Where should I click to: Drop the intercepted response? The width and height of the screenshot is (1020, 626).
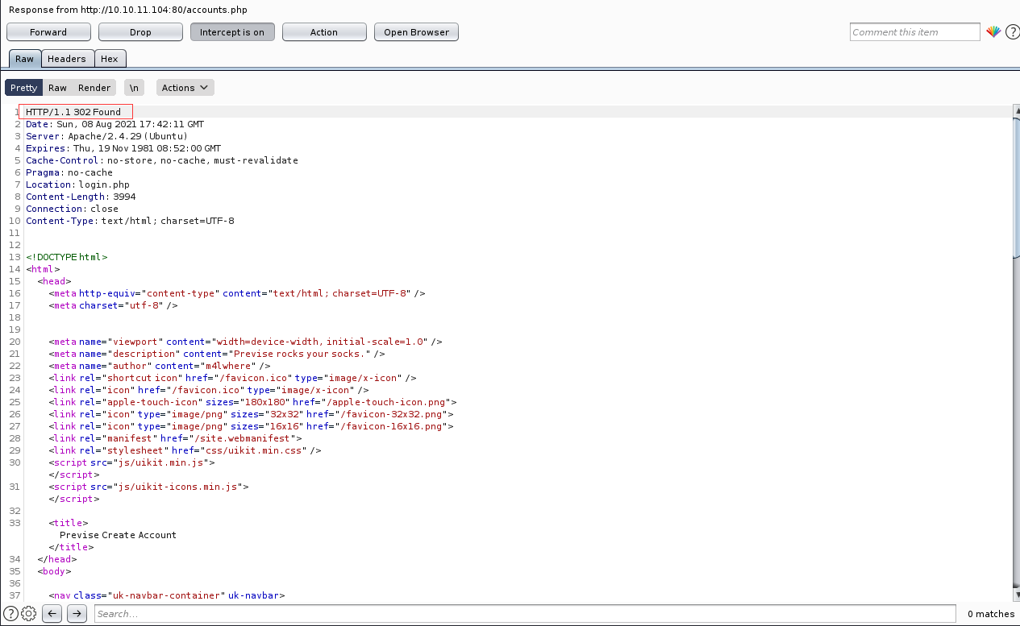tap(140, 32)
